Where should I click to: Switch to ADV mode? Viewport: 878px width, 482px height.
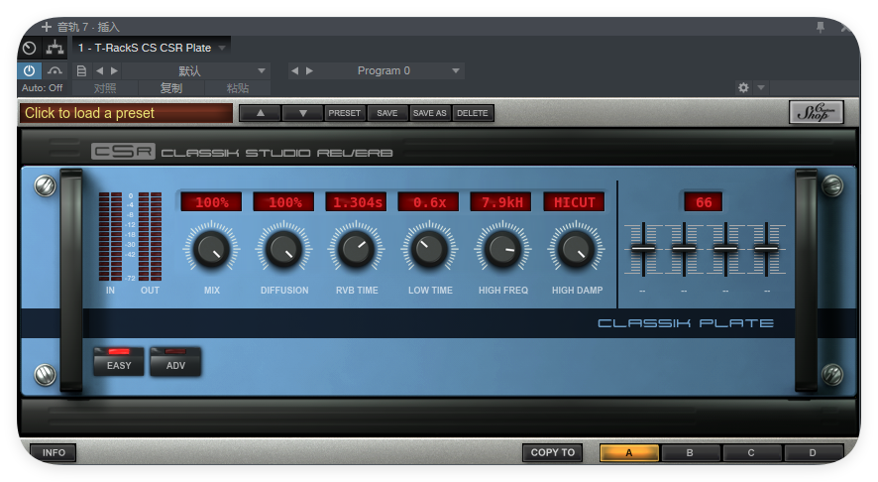[x=175, y=362]
